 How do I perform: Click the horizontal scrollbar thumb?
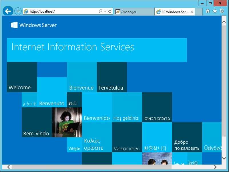click(92, 167)
